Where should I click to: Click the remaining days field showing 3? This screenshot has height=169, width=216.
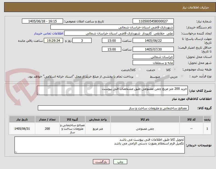click(x=82, y=41)
